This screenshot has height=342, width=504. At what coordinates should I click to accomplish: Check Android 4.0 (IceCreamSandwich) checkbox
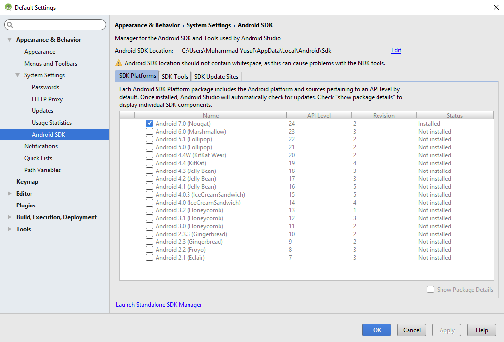point(149,202)
